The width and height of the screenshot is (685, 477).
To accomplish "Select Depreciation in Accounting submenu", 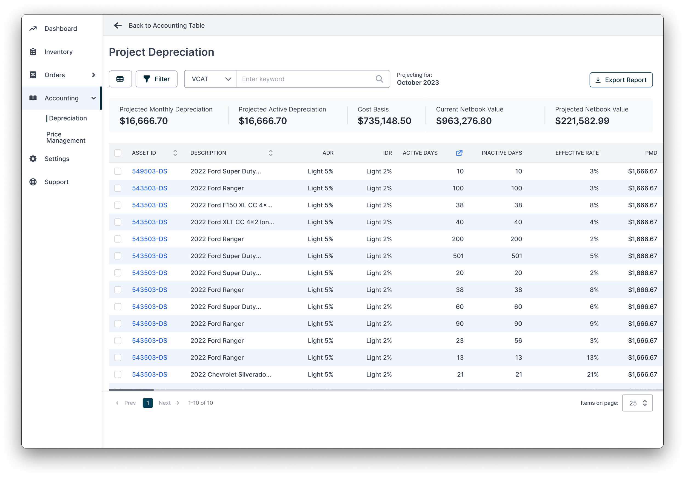I will pyautogui.click(x=68, y=118).
